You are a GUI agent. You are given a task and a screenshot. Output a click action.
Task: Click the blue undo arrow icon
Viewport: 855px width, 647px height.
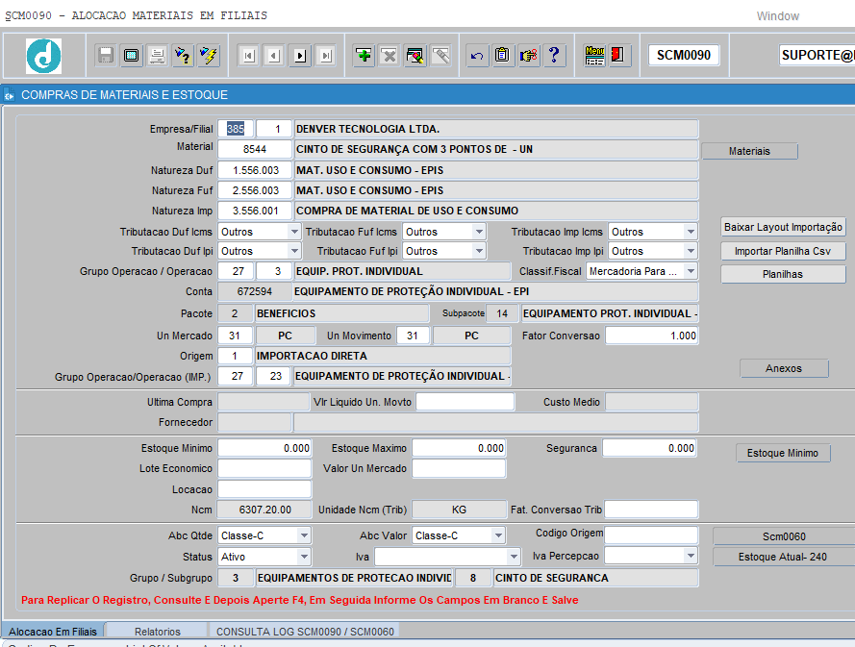tap(477, 56)
